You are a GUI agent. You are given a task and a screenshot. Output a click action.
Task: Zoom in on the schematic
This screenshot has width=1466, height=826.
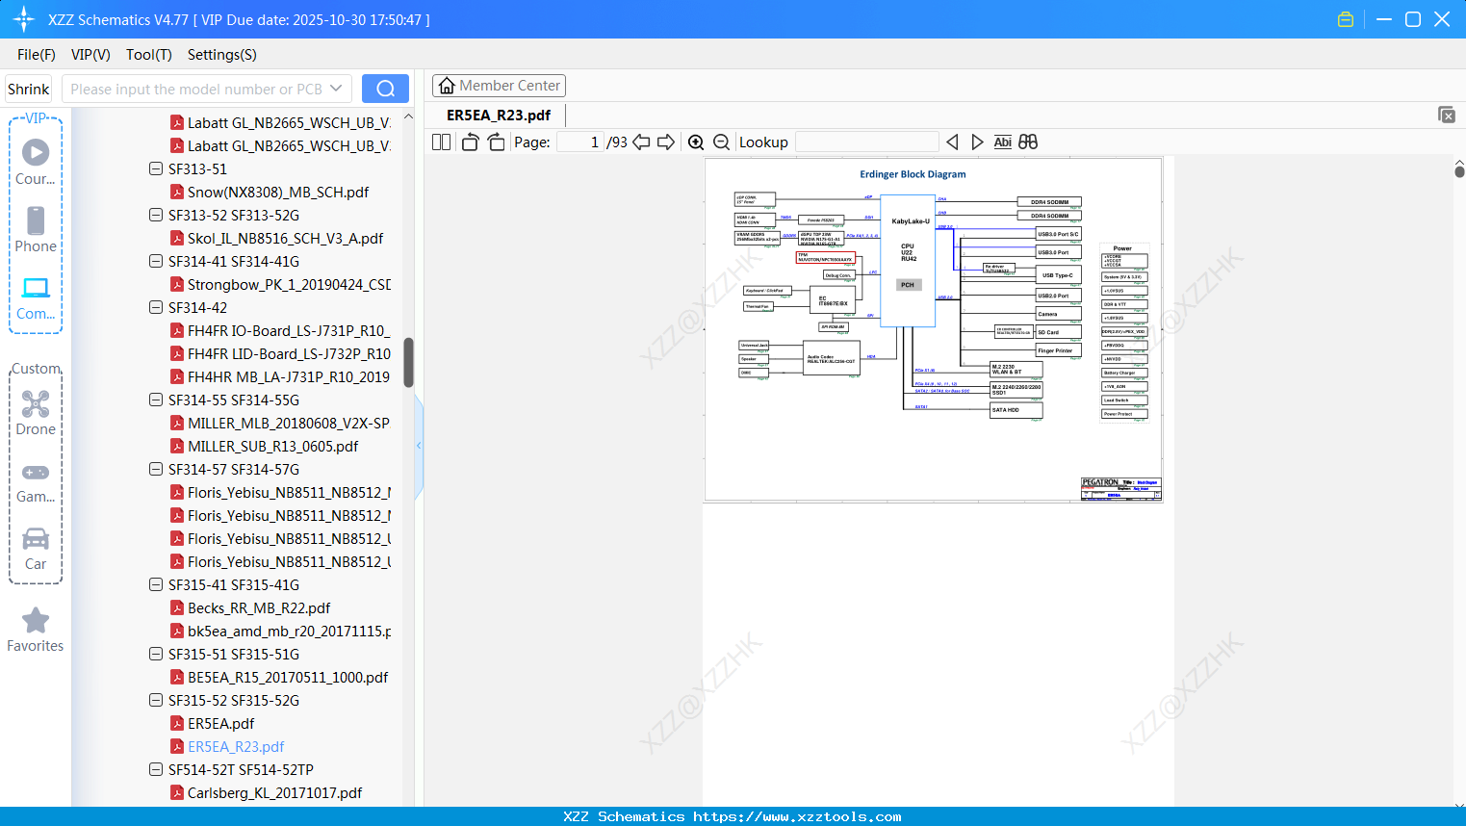[696, 142]
